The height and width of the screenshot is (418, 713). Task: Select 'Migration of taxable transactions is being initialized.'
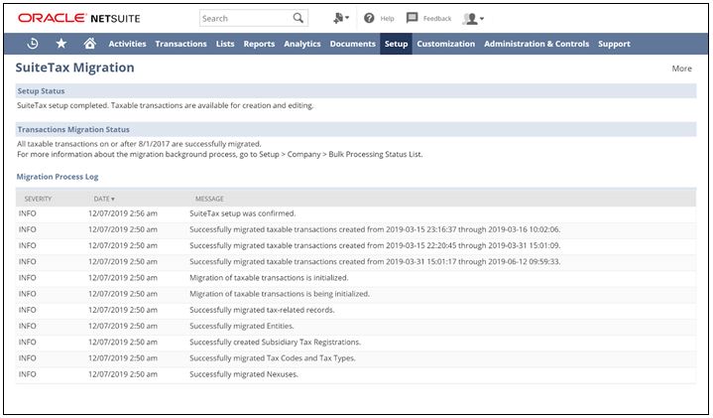(280, 294)
